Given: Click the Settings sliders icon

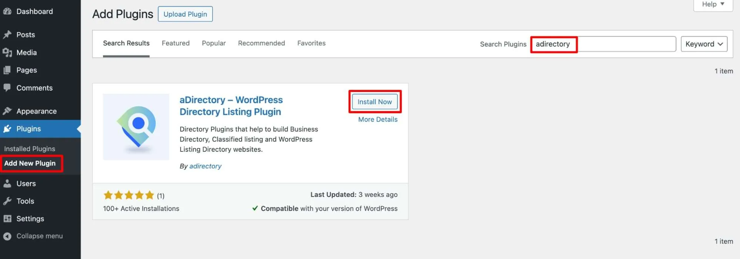Looking at the screenshot, I should tap(7, 219).
